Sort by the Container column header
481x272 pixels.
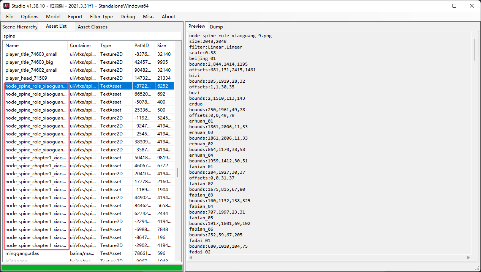click(x=83, y=46)
